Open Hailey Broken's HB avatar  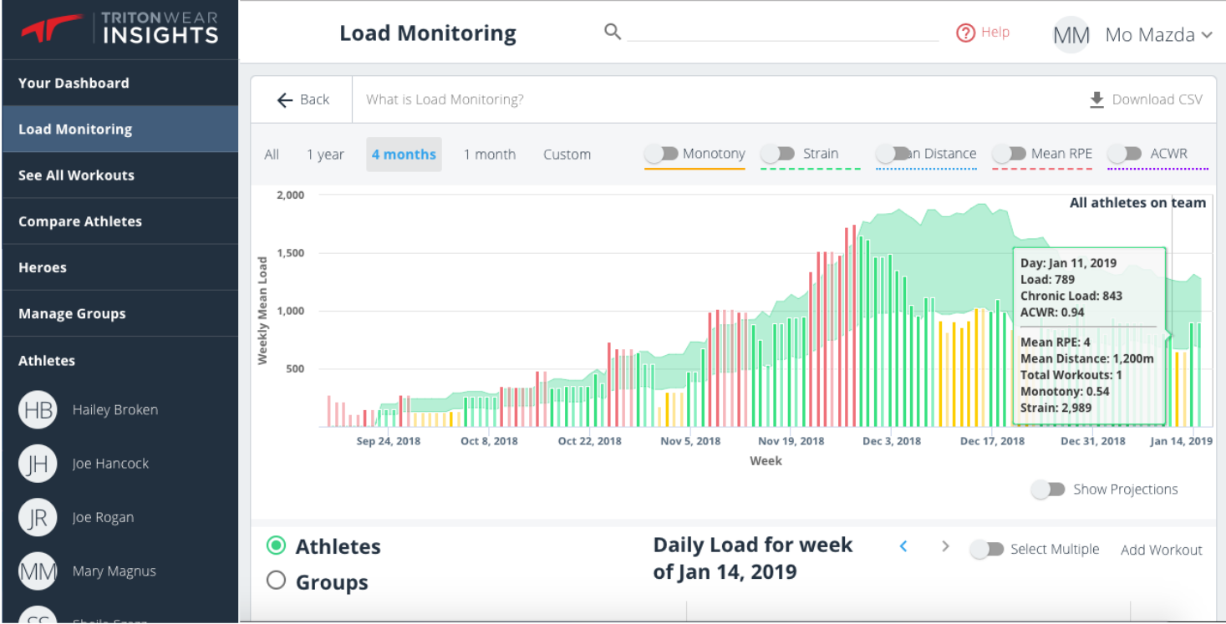point(38,409)
